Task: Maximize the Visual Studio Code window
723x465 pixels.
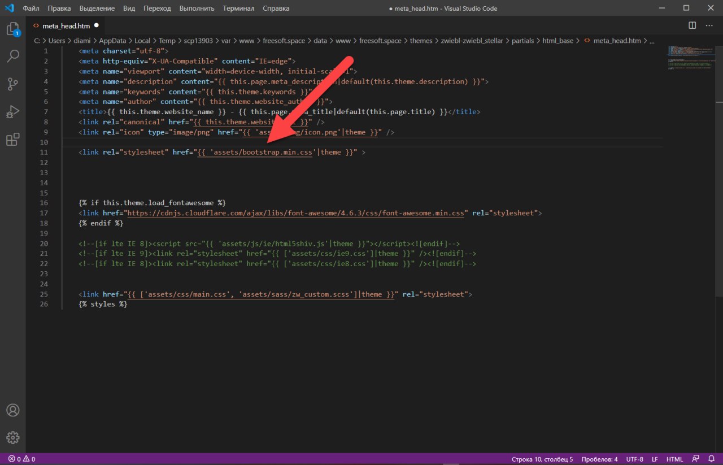Action: click(x=686, y=8)
